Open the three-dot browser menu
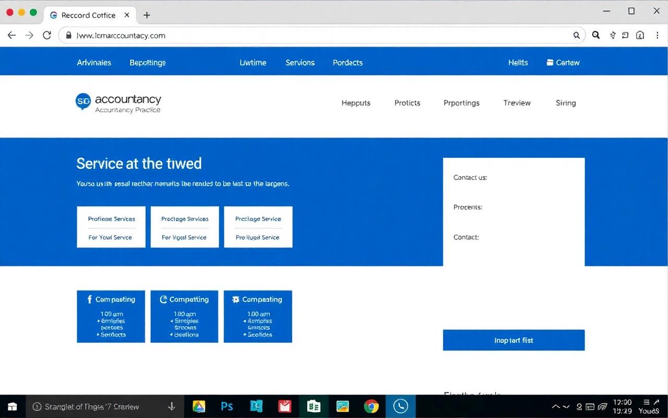 (658, 36)
